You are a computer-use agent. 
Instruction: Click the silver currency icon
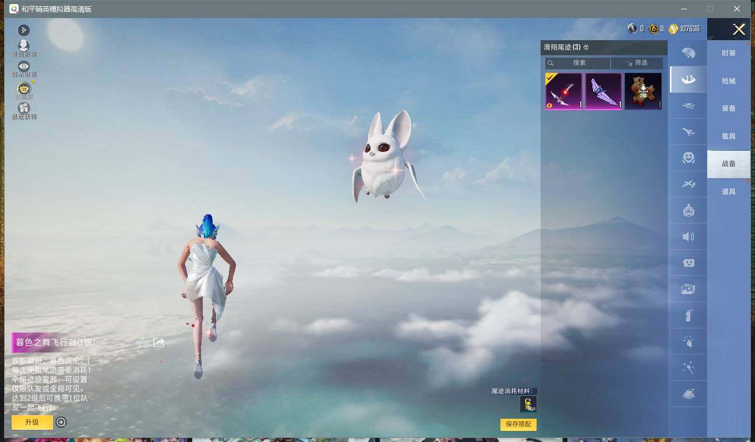pyautogui.click(x=632, y=29)
